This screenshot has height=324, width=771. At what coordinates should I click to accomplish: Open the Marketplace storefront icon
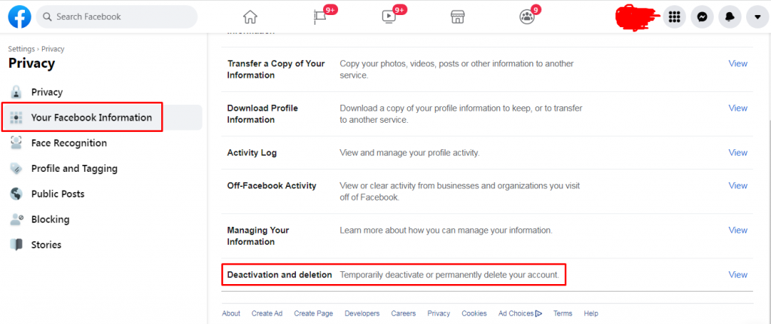(x=458, y=17)
